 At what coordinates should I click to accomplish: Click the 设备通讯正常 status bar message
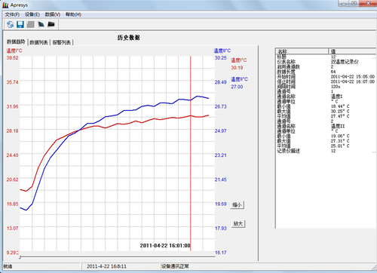175,266
